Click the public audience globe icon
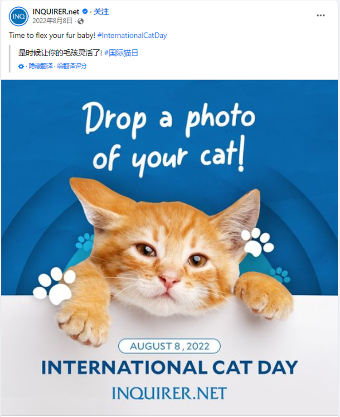The width and height of the screenshot is (340, 417). coord(81,21)
